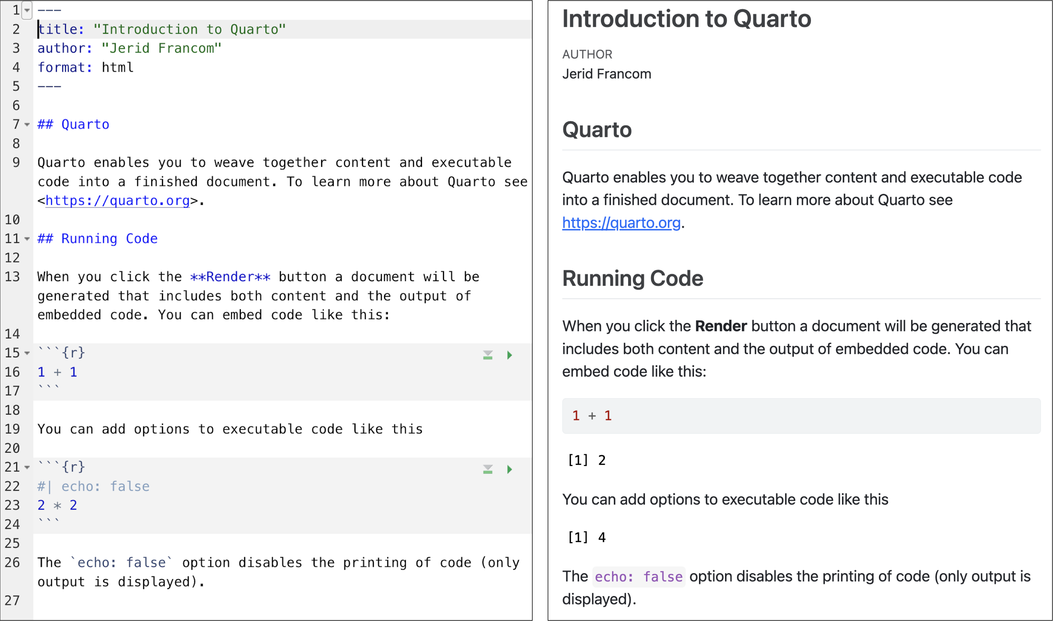This screenshot has height=621, width=1053.
Task: Collapse the Quarto section fold arrow
Action: point(27,124)
